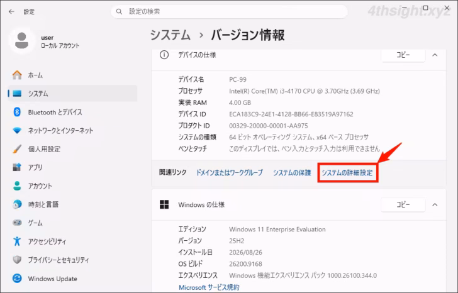Click the ペンとタッチ value text

coord(304,149)
